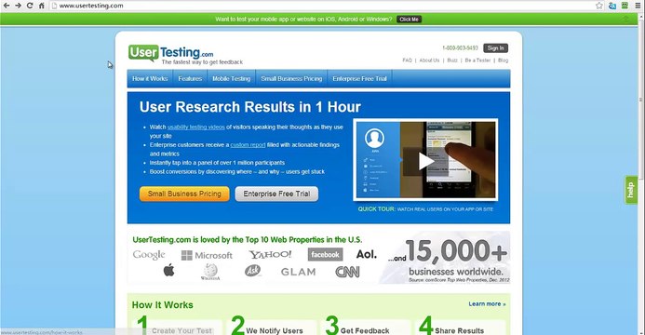Image resolution: width=645 pixels, height=335 pixels.
Task: Play the quick tour video
Action: click(x=425, y=161)
